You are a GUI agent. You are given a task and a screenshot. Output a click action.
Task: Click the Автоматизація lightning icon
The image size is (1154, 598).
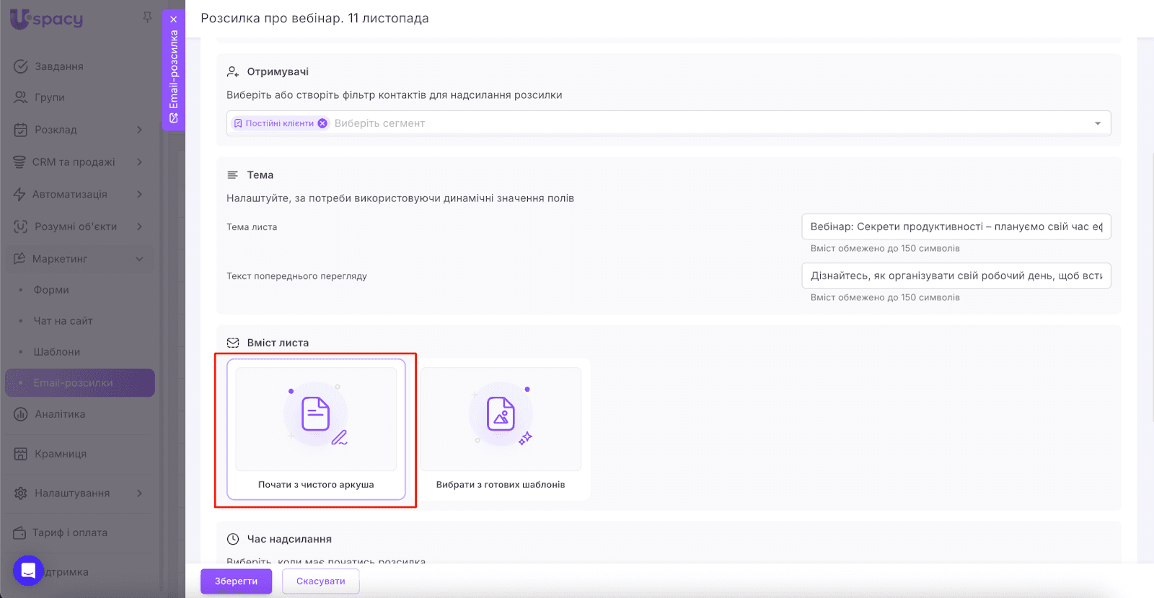pos(19,194)
